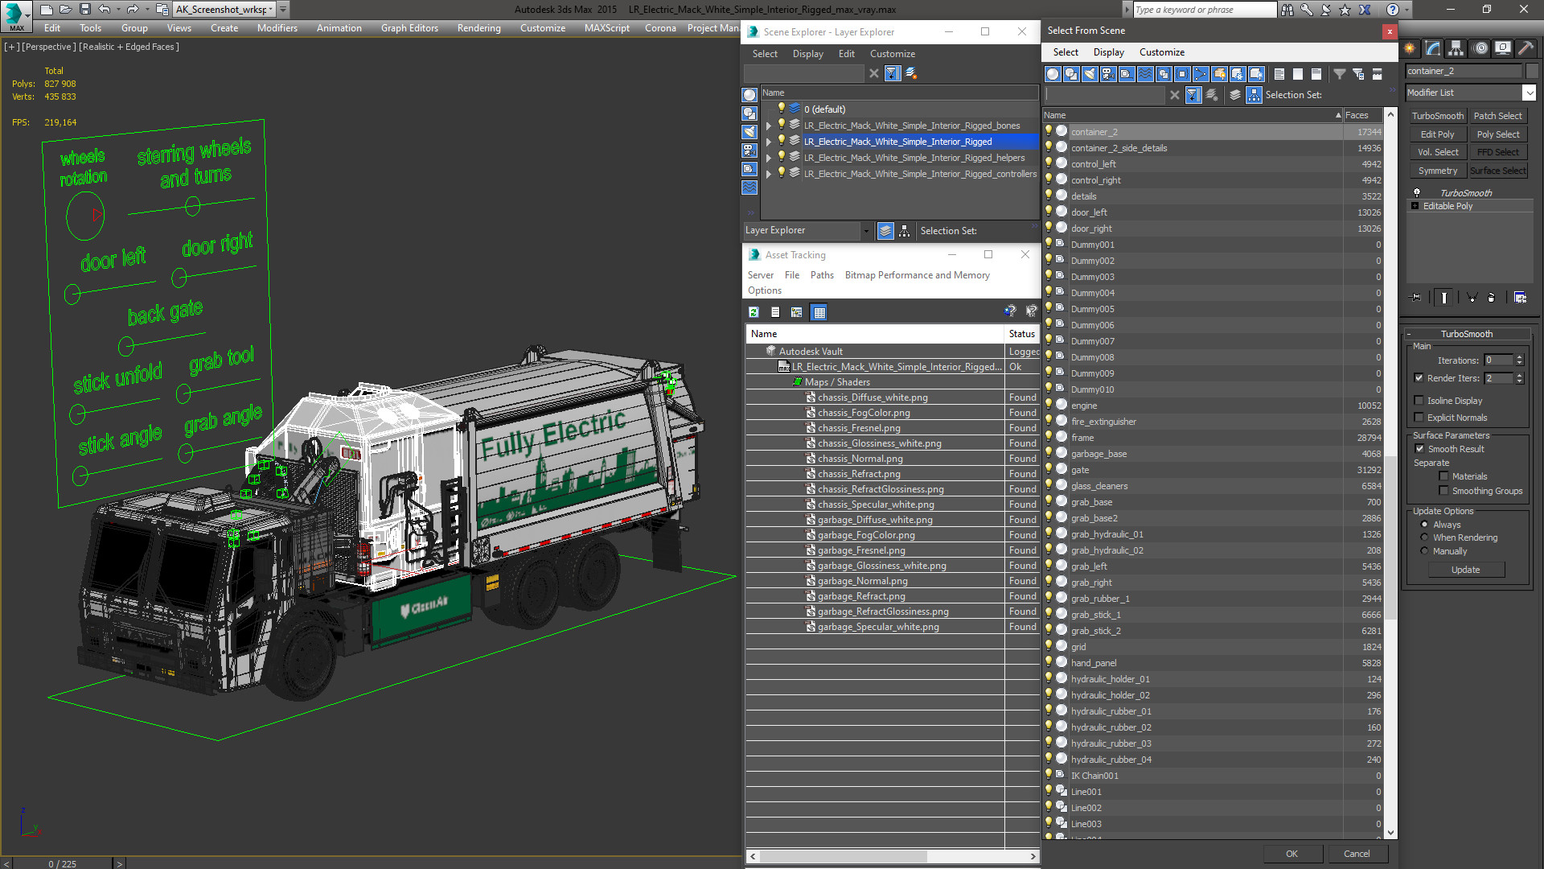Image resolution: width=1544 pixels, height=869 pixels.
Task: Click the New Scene icon in the quick access toolbar
Action: point(46,10)
